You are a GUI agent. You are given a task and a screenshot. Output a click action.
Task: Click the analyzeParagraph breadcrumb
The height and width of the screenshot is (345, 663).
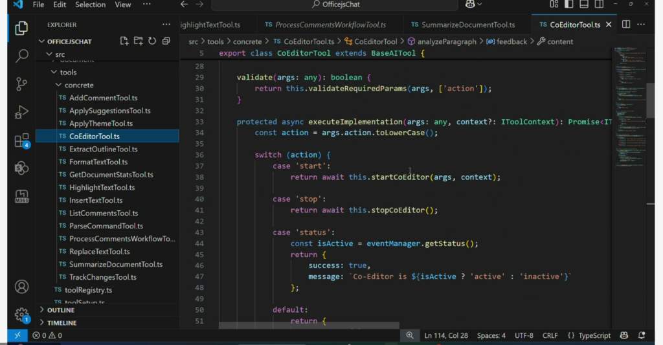pos(446,41)
